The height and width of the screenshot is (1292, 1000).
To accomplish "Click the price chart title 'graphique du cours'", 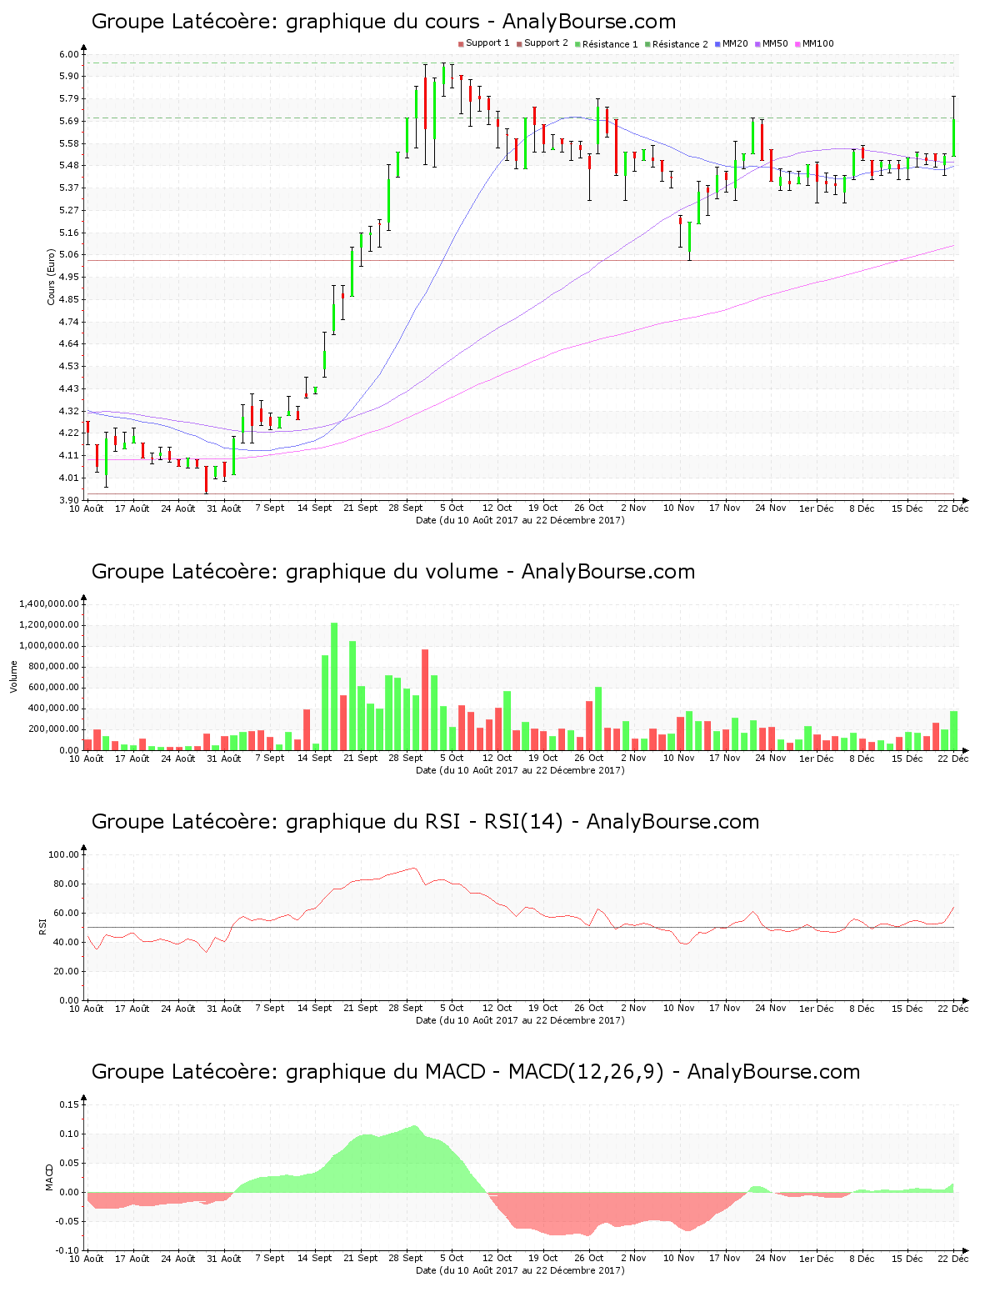I will pos(382,22).
